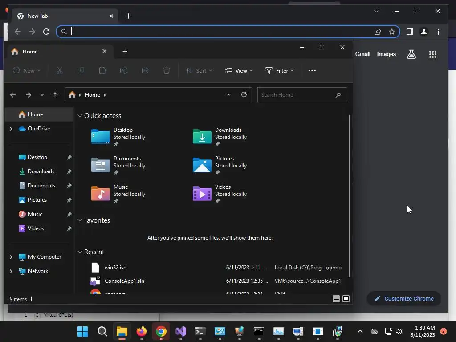Viewport: 456px width, 342px height.
Task: Navigate back in File Explorer
Action: [13, 95]
